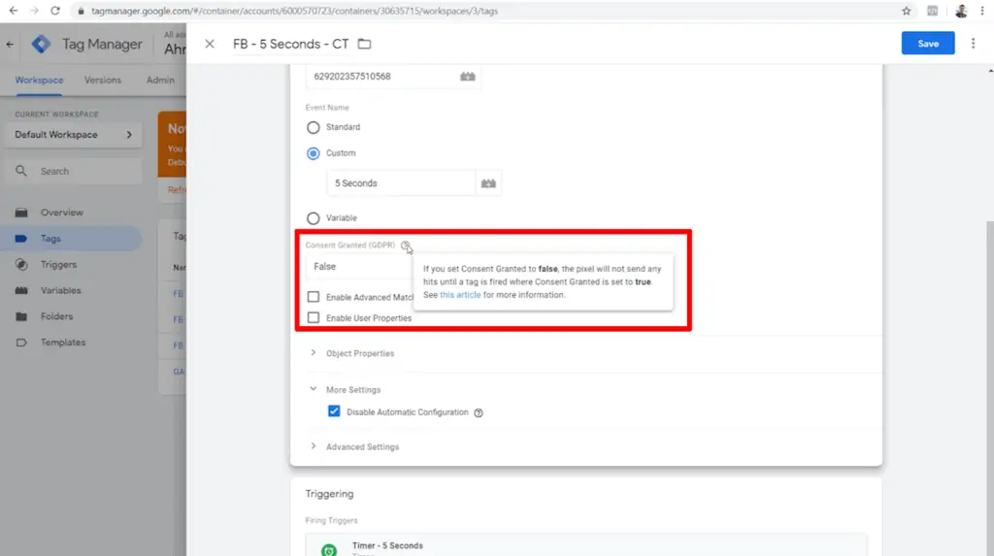Switch to Versions tab
The height and width of the screenshot is (556, 994).
[103, 81]
